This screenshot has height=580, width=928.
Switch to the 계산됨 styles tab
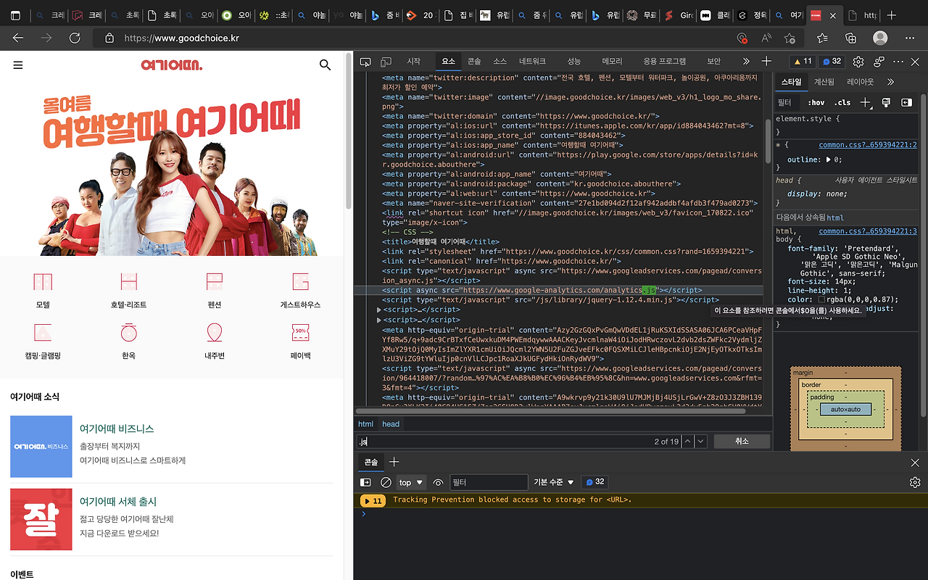826,81
